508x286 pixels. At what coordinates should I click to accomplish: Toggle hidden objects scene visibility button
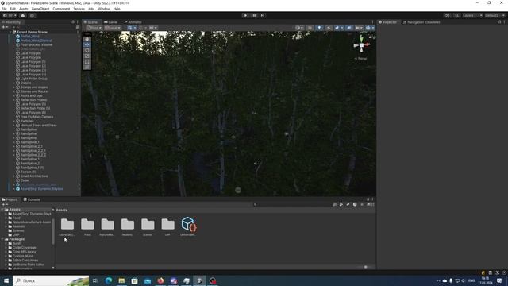click(x=349, y=28)
